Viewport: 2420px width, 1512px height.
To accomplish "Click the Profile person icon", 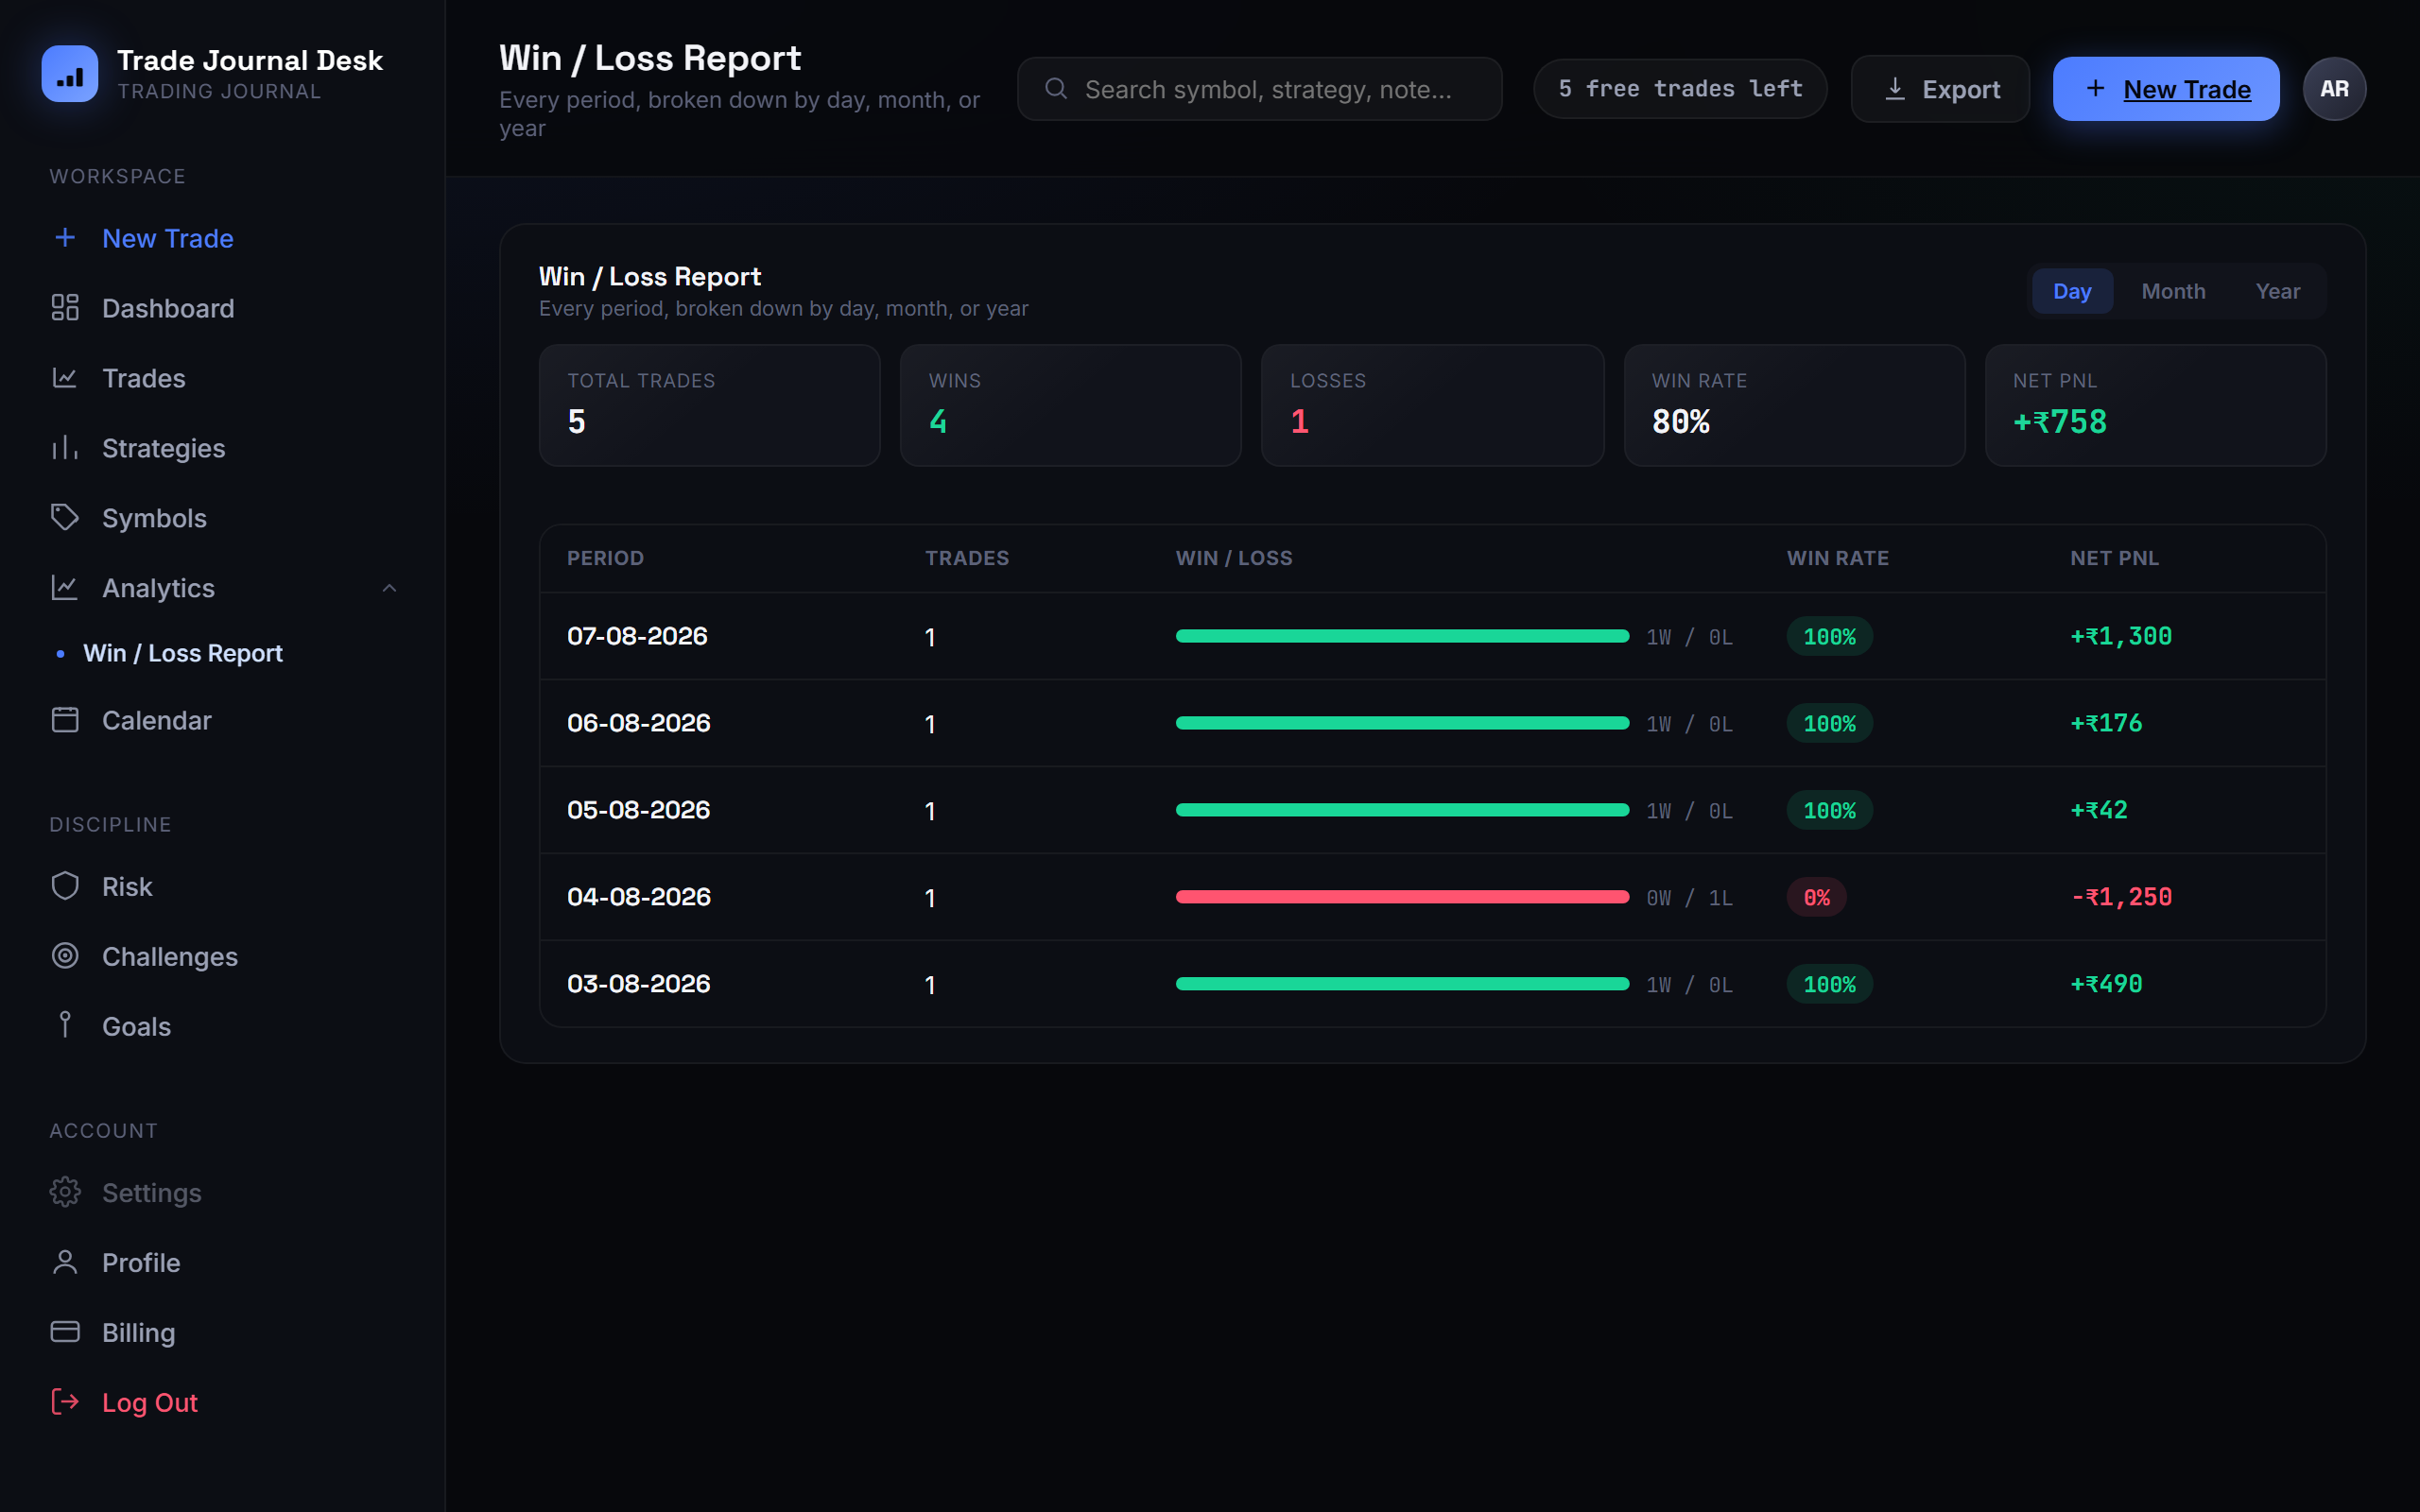I will [x=65, y=1262].
